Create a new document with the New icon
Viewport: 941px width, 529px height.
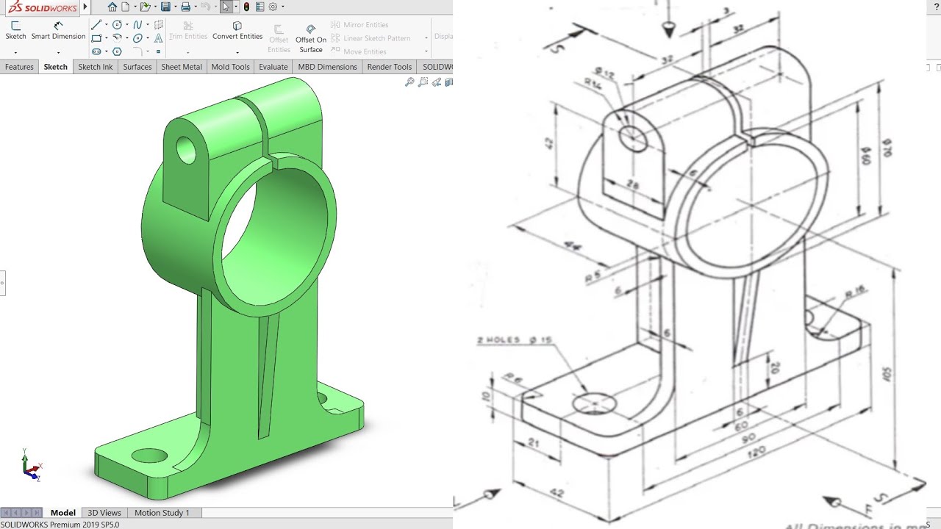(x=125, y=7)
